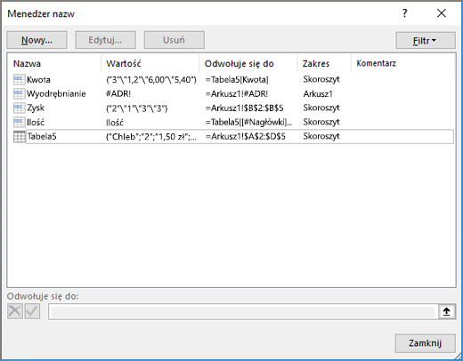Click Odwołuje się do column header

(x=240, y=64)
